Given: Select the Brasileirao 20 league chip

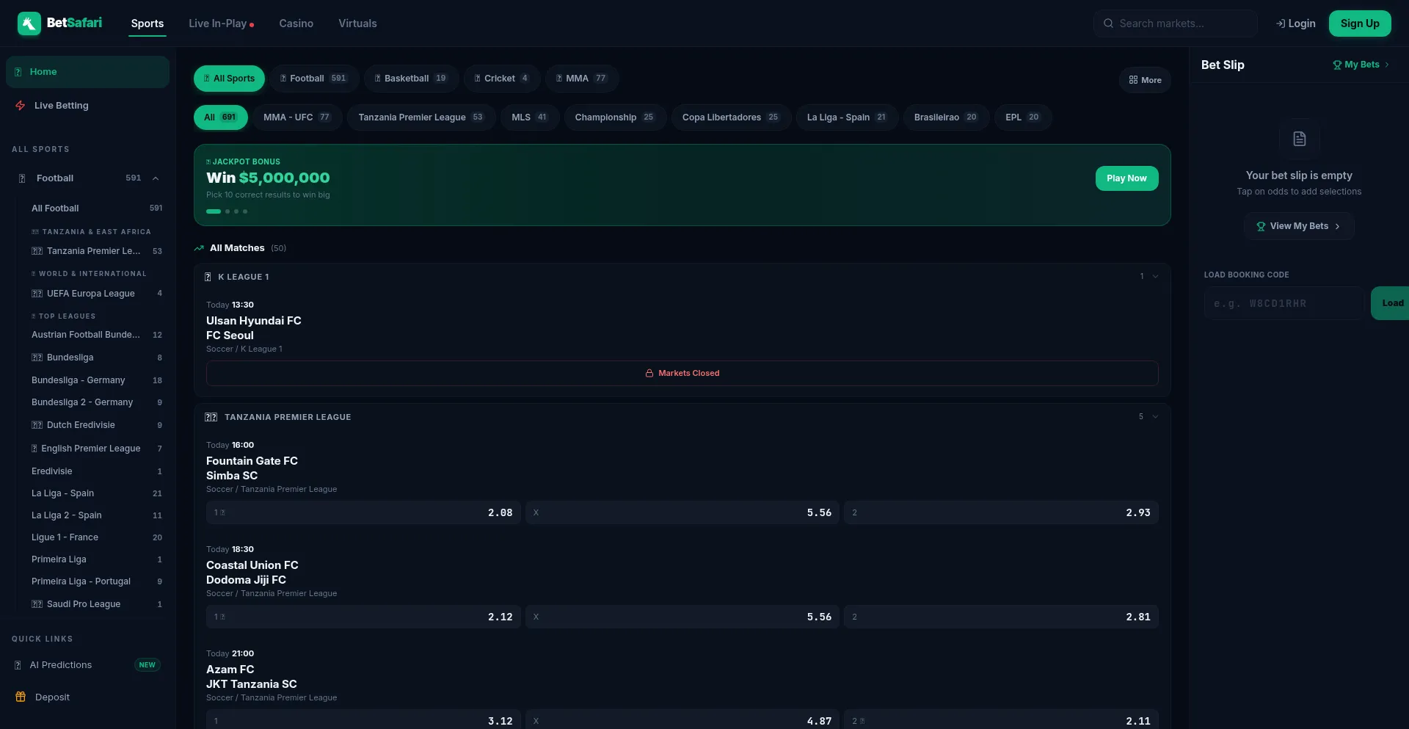Looking at the screenshot, I should 946,117.
